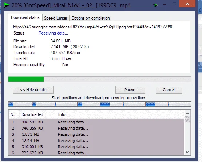Select connection row 5 with 310.001 KB
The width and height of the screenshot is (202, 162).
[x=96, y=147]
